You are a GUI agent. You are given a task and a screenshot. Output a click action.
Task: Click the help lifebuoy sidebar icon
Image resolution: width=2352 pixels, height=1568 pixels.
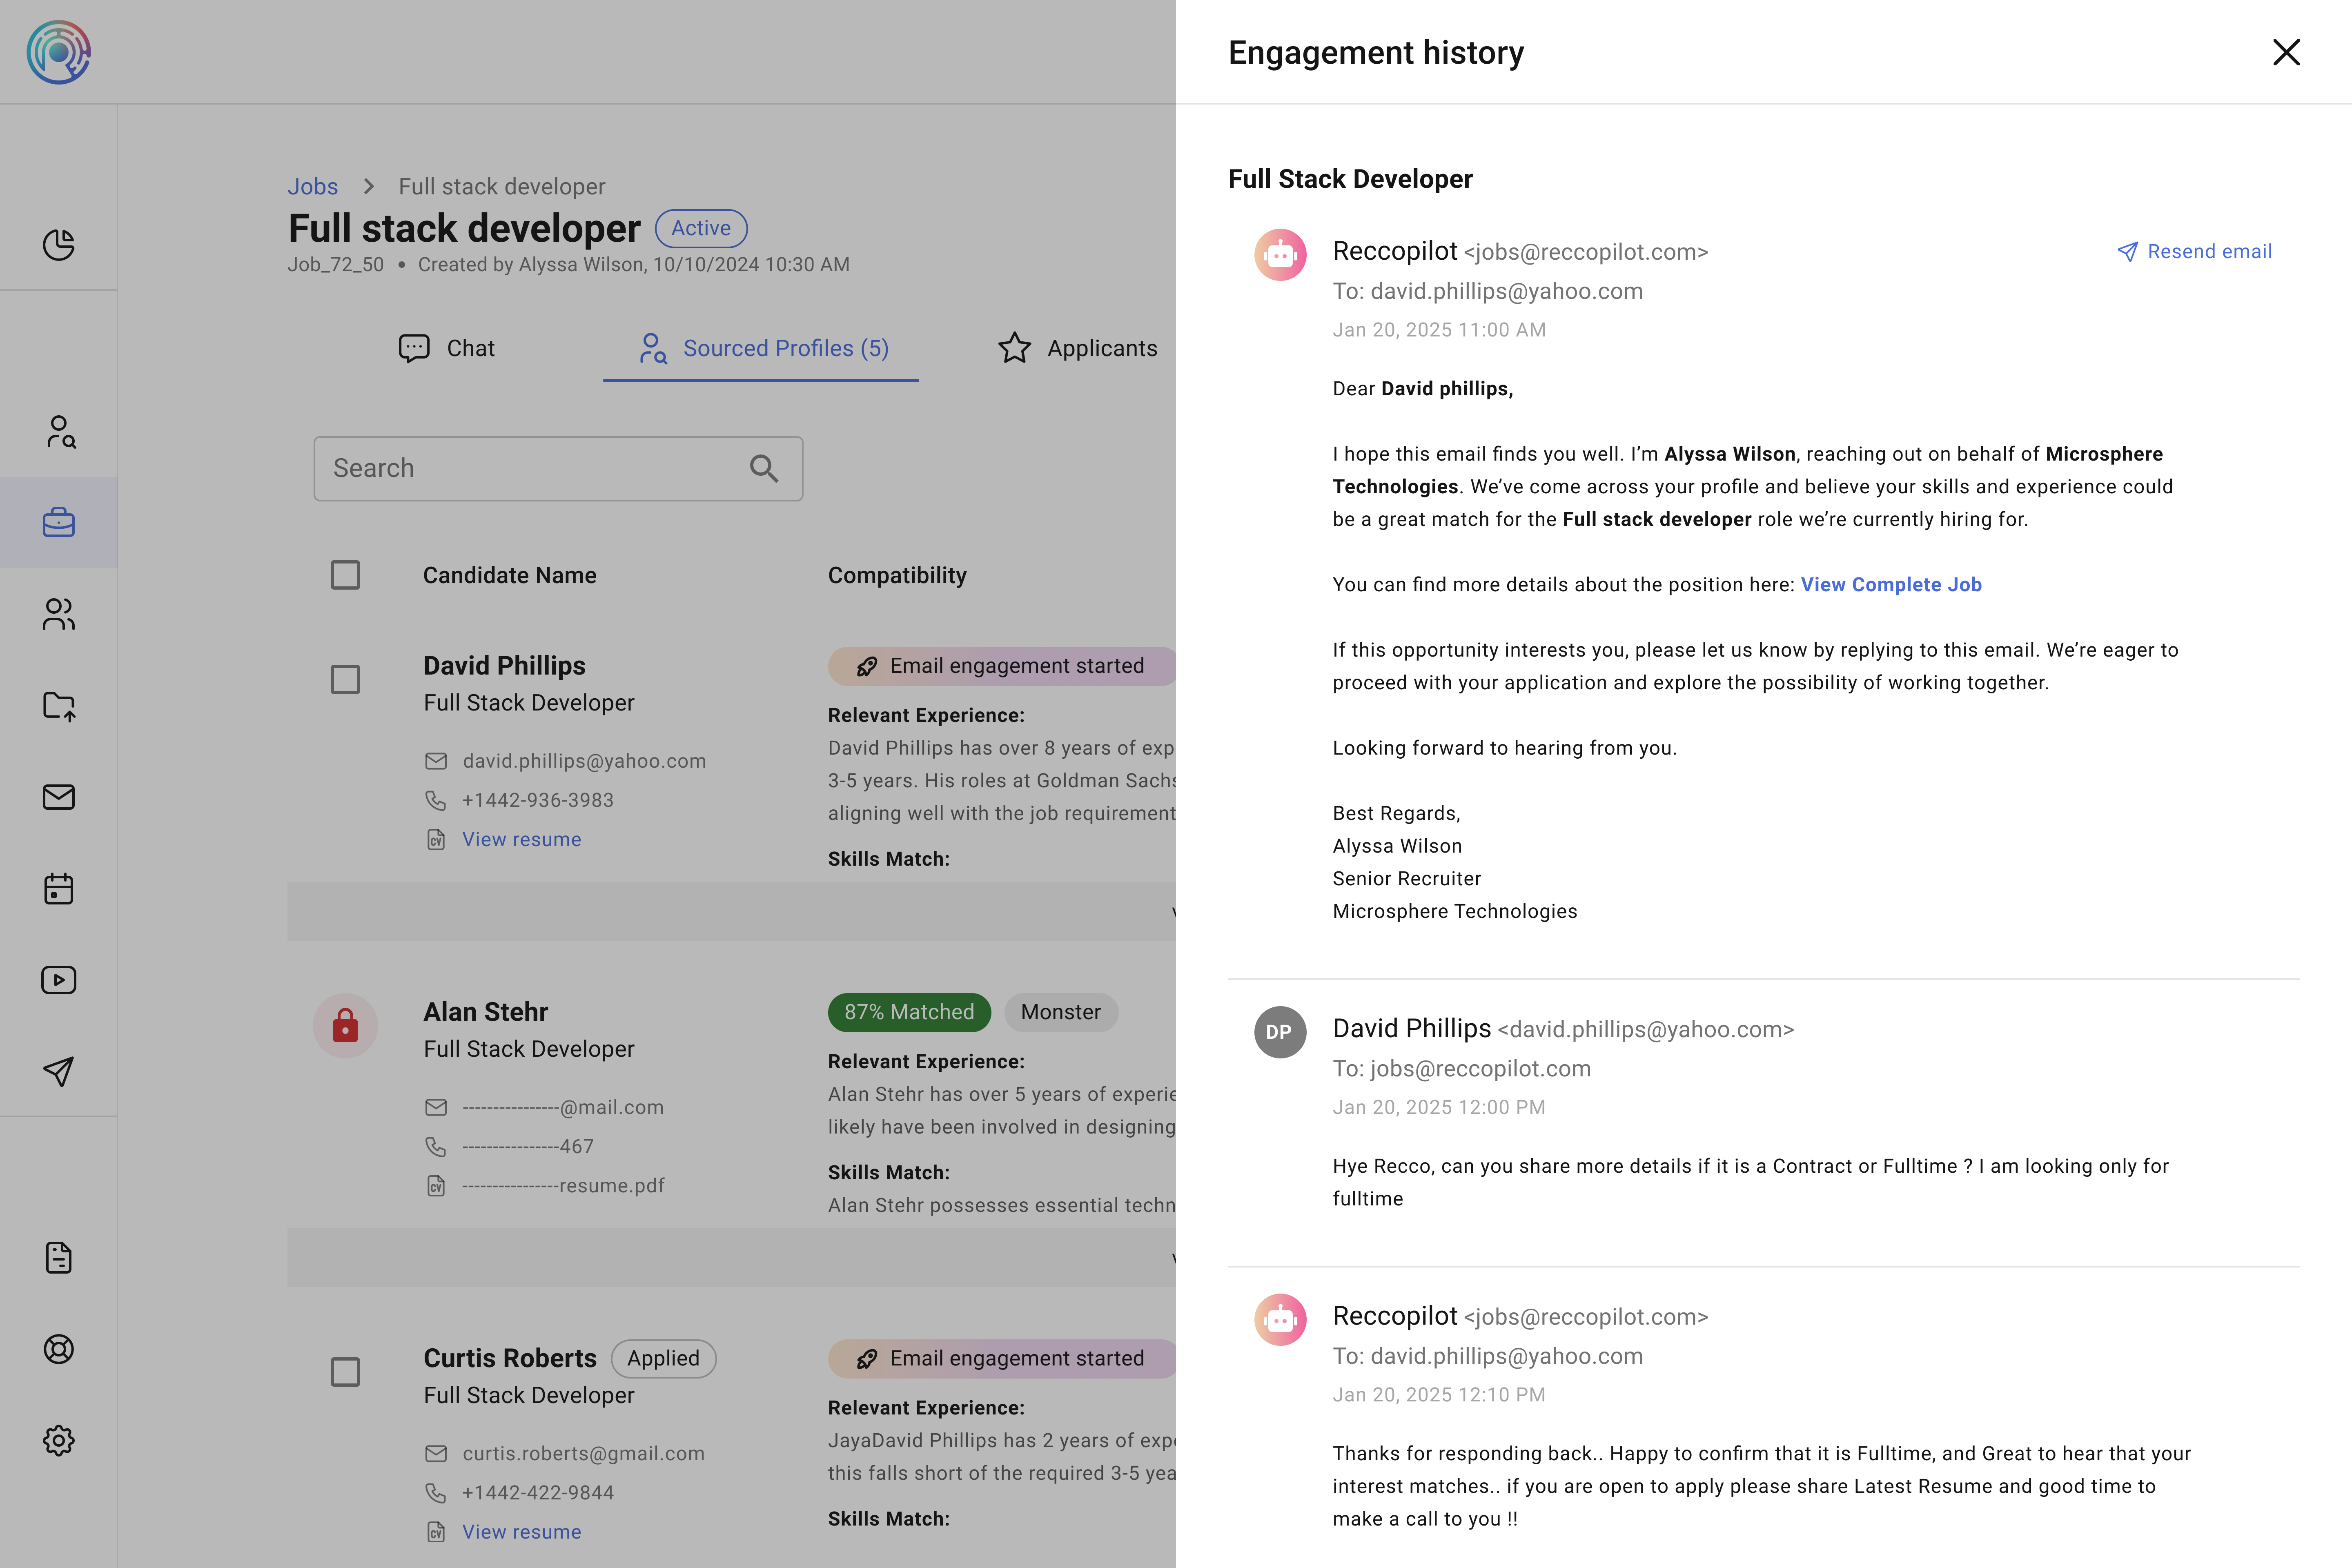58,1349
